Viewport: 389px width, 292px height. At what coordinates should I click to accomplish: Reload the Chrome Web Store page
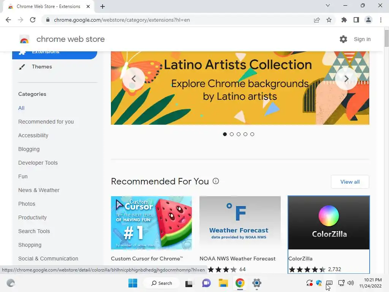(33, 20)
